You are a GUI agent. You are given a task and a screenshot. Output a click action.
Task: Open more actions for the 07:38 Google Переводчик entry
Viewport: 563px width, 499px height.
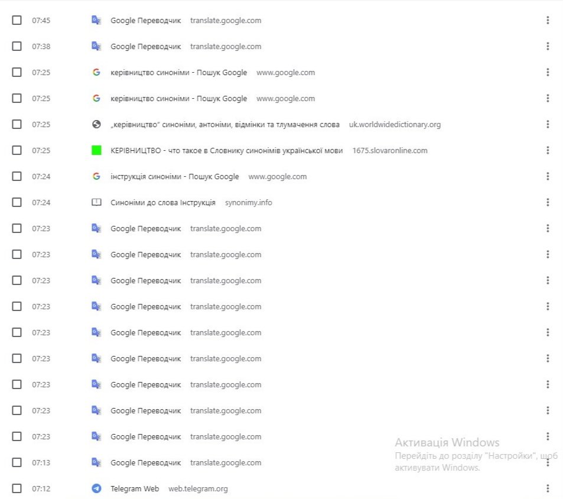click(548, 46)
